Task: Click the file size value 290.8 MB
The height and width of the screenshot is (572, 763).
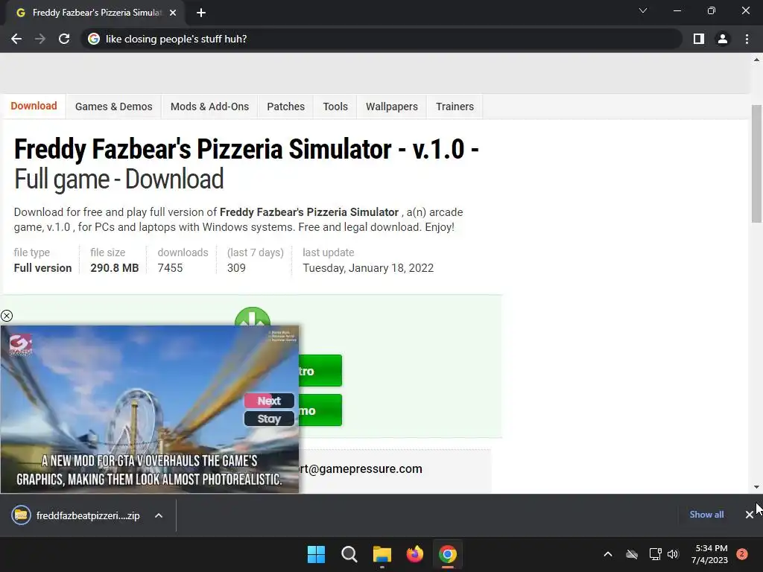Action: click(114, 268)
